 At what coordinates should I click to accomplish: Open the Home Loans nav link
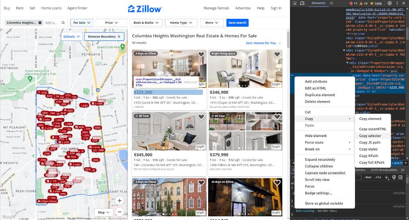tap(51, 8)
